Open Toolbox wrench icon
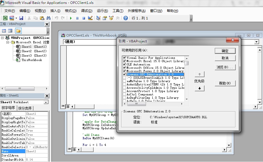Viewport: 263px width, 162px height. (118, 18)
